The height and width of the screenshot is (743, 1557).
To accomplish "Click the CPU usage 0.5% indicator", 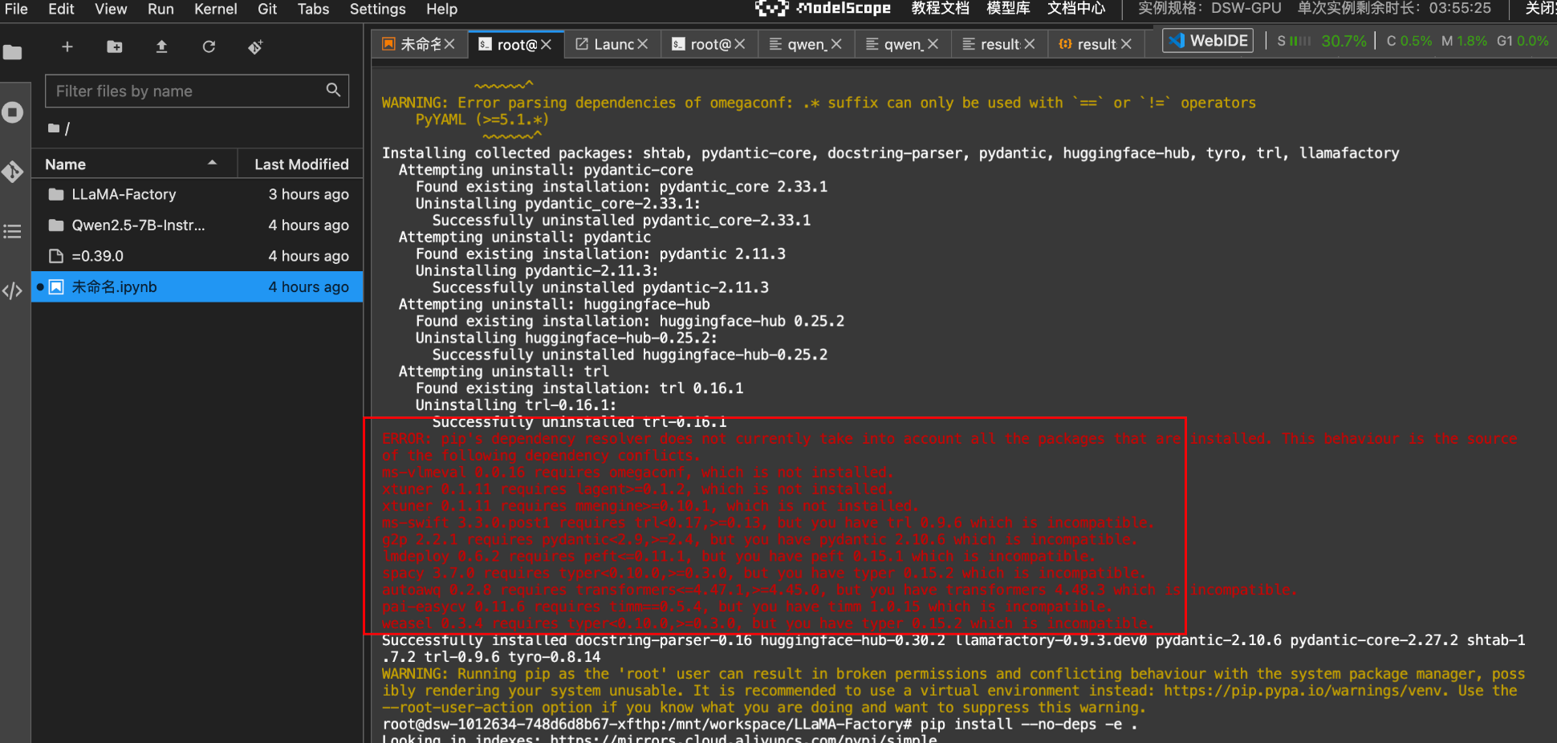I will point(1409,41).
